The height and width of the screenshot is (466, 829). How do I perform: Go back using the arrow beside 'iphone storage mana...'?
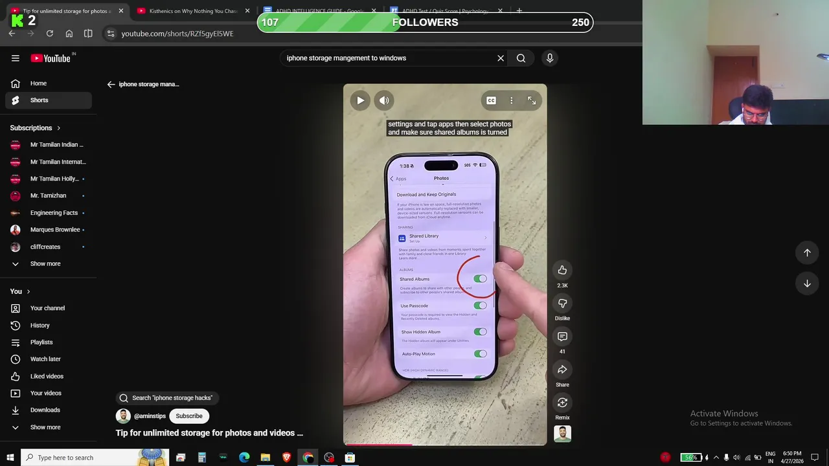pyautogui.click(x=111, y=84)
